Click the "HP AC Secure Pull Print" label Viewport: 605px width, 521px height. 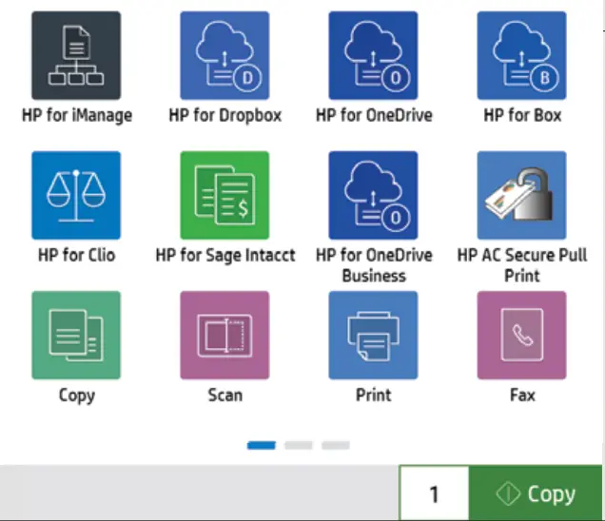tap(522, 265)
